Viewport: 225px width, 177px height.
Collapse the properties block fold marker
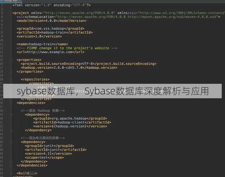pos(11,61)
